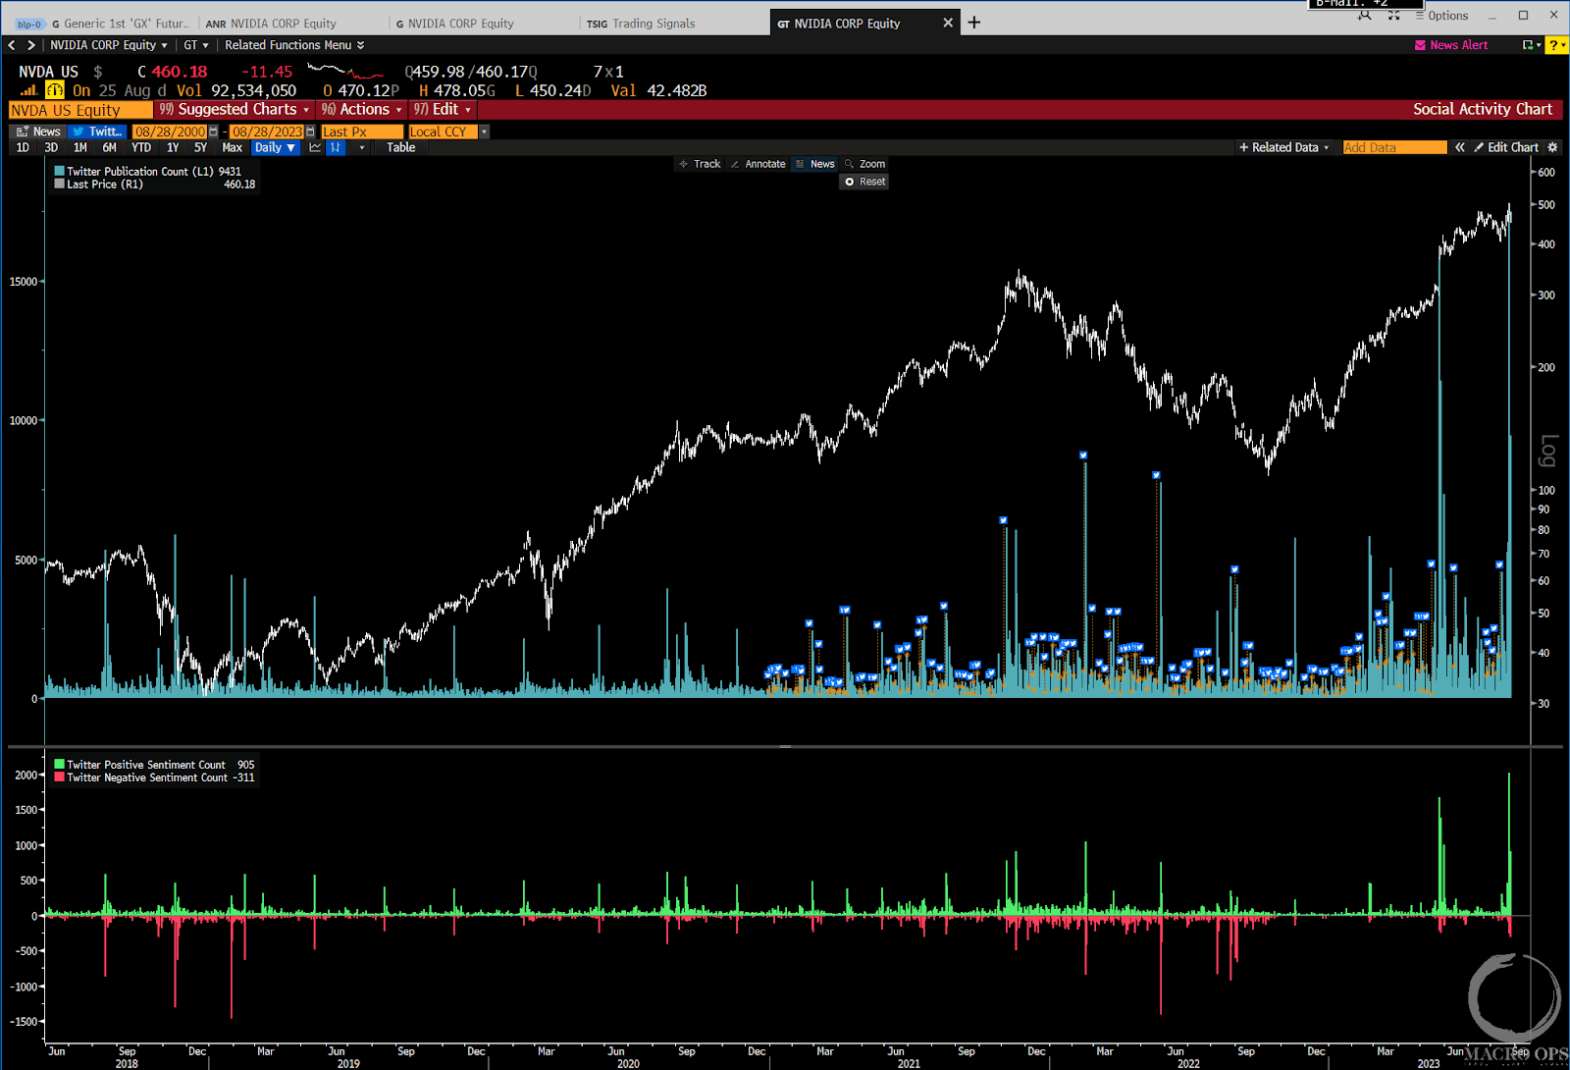Expand Related Data dropdown
Image resolution: width=1570 pixels, height=1070 pixels.
1283,147
